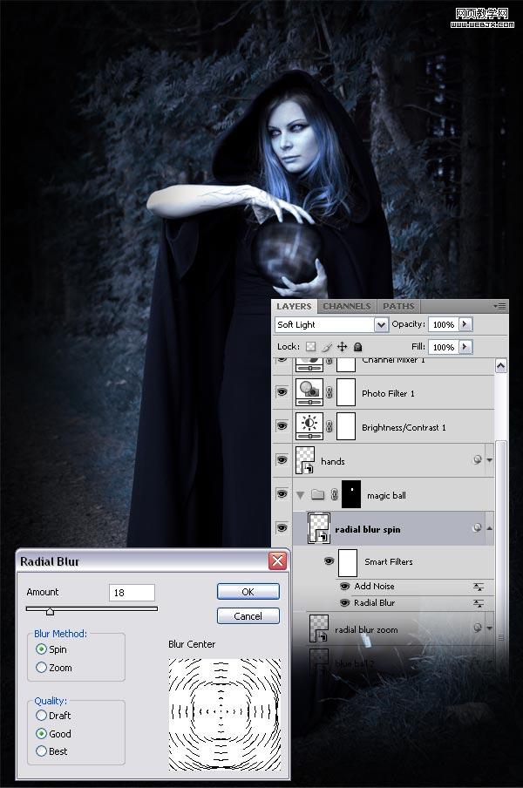Click the Fill percentage field
Viewport: 523px width, 788px height.
coord(444,347)
